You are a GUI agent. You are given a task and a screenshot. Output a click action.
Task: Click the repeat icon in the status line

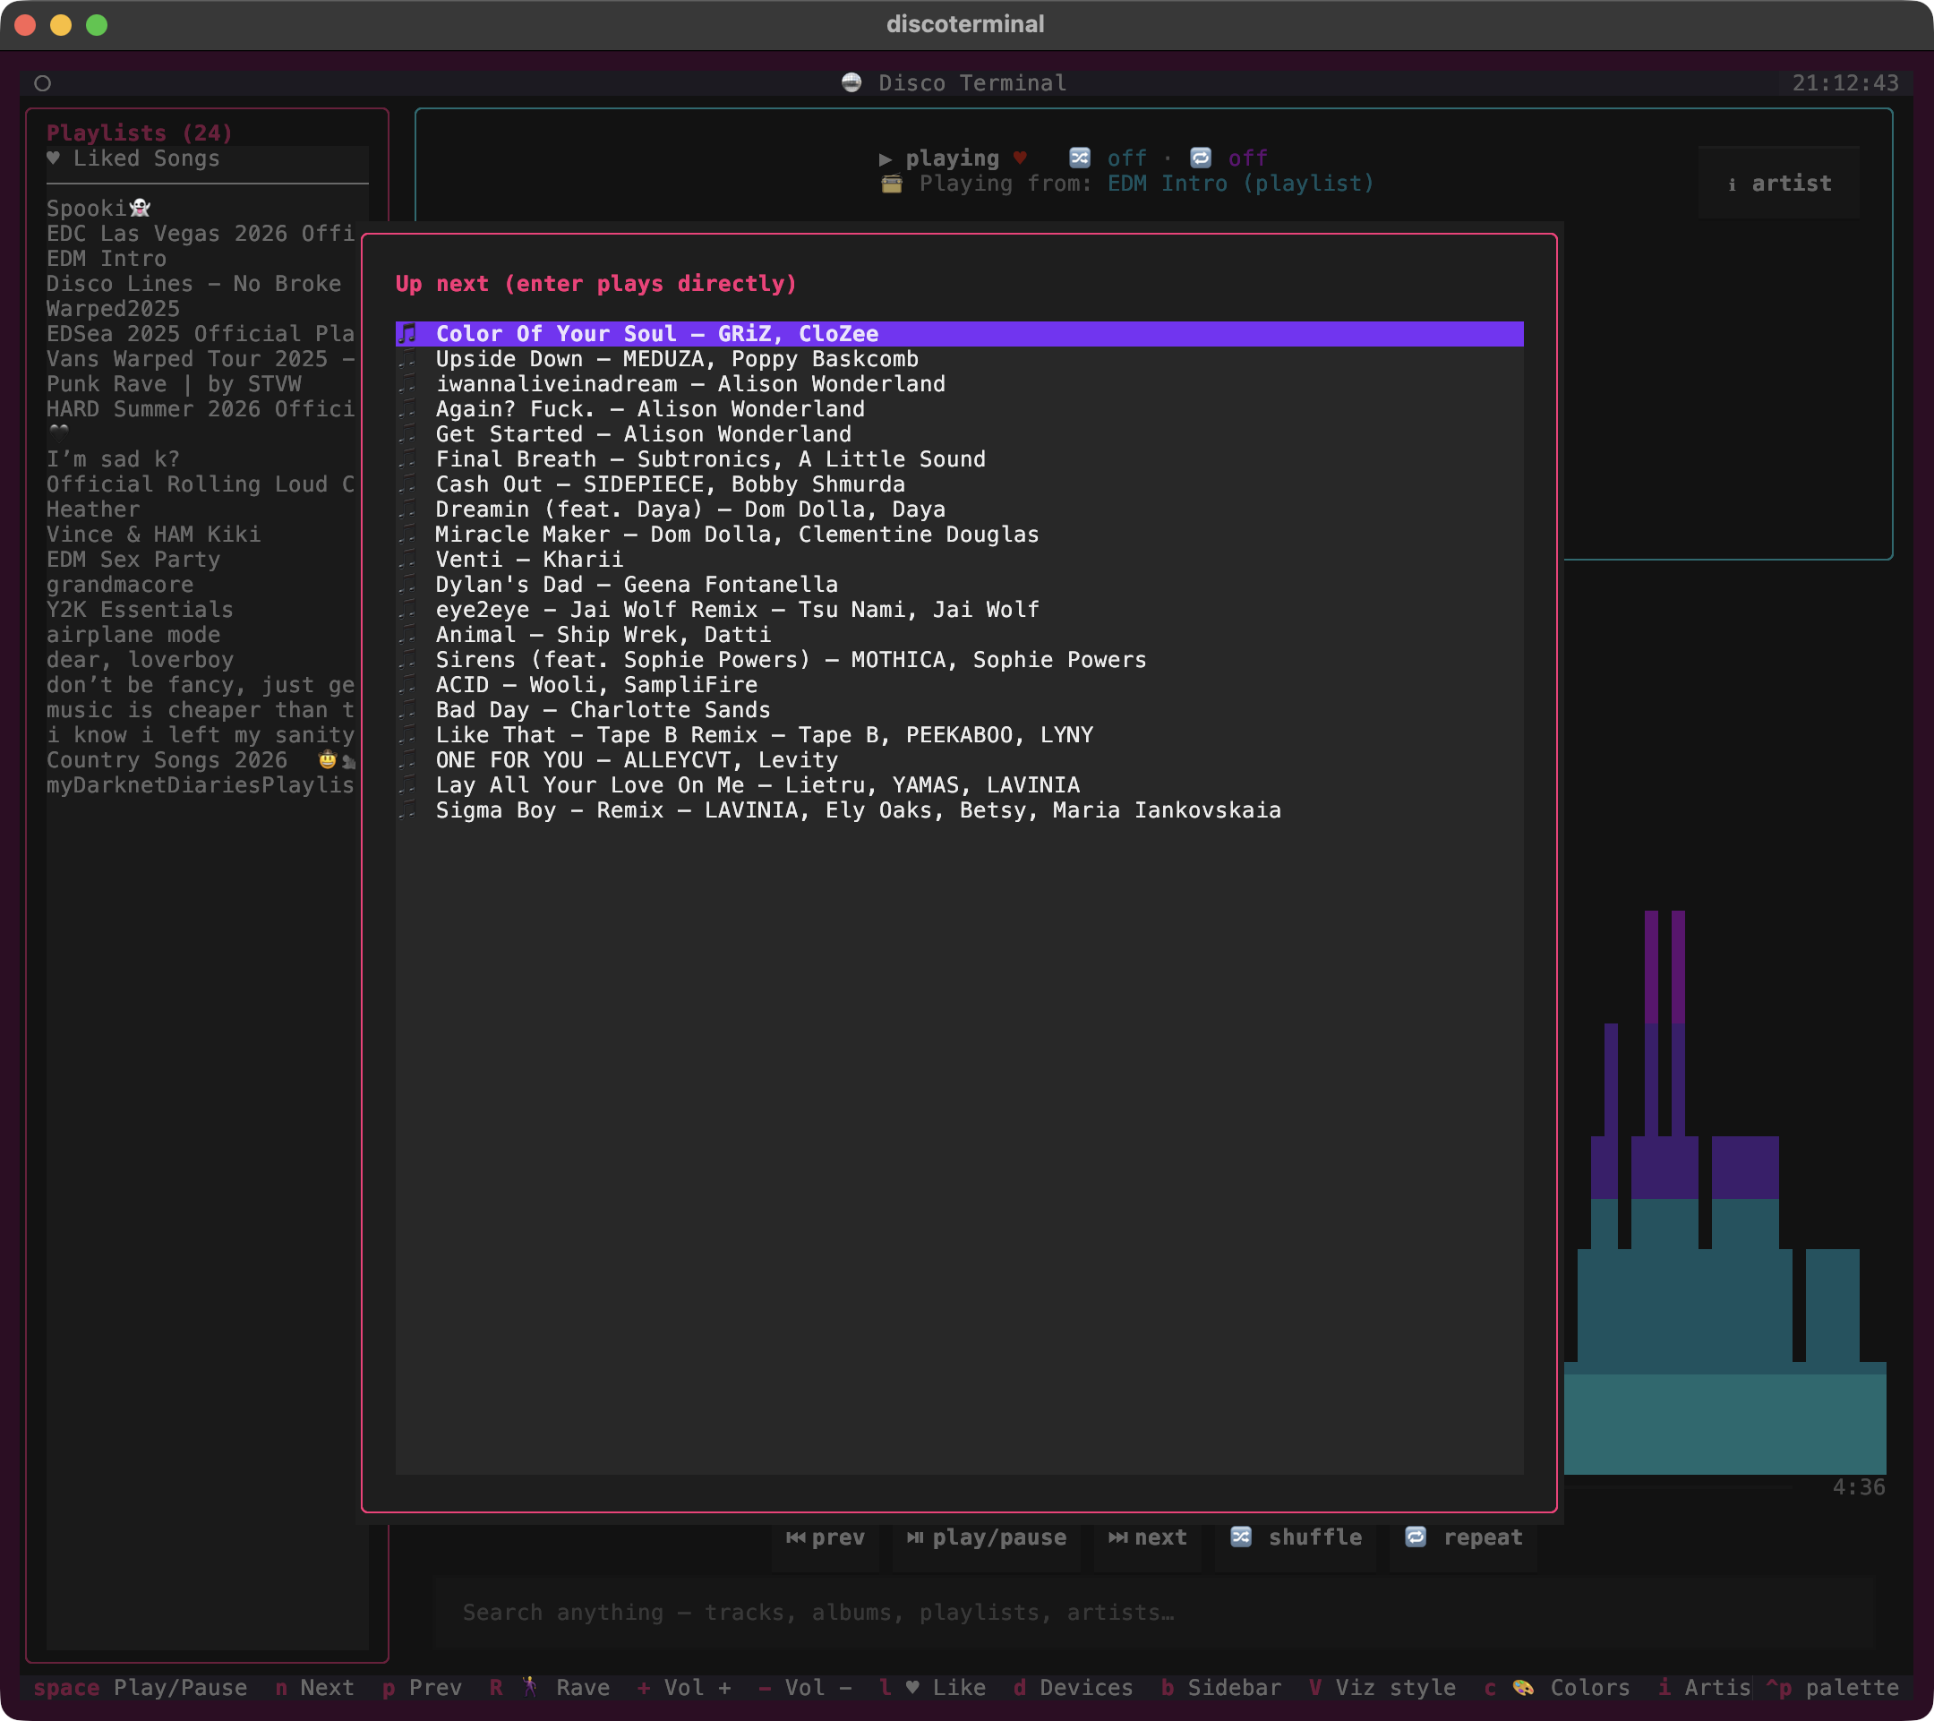[x=1201, y=158]
